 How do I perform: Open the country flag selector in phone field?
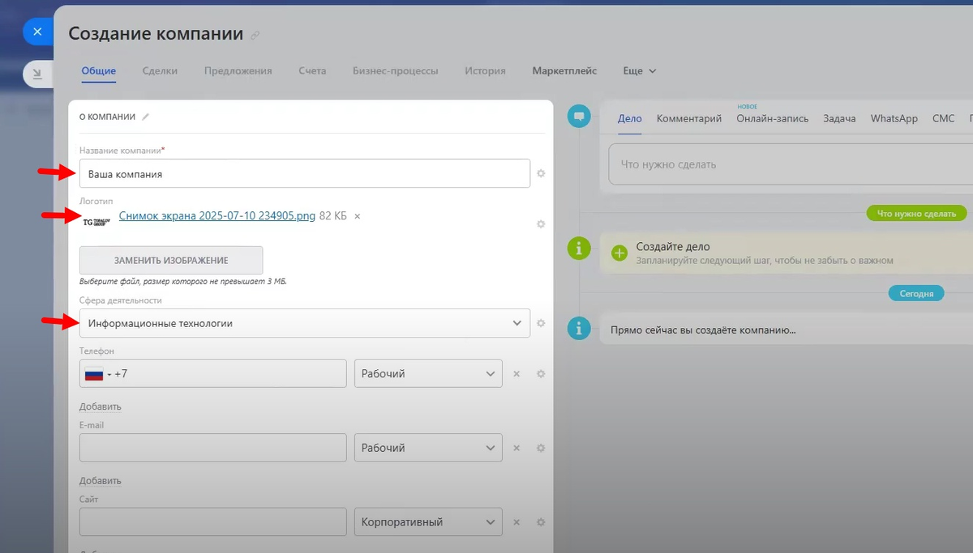coord(98,374)
